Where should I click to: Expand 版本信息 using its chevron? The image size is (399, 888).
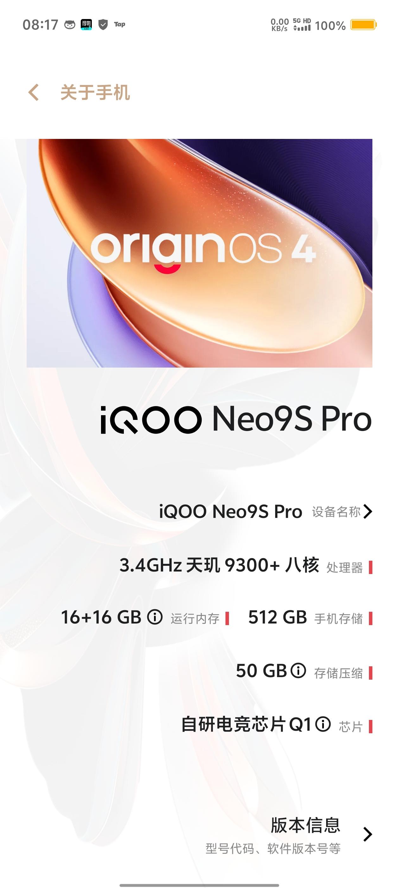click(368, 834)
